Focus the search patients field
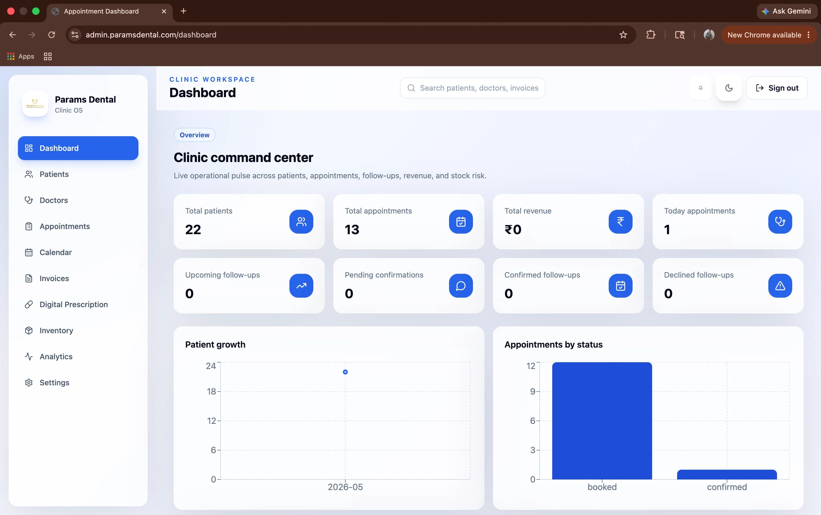The image size is (821, 515). pos(472,88)
